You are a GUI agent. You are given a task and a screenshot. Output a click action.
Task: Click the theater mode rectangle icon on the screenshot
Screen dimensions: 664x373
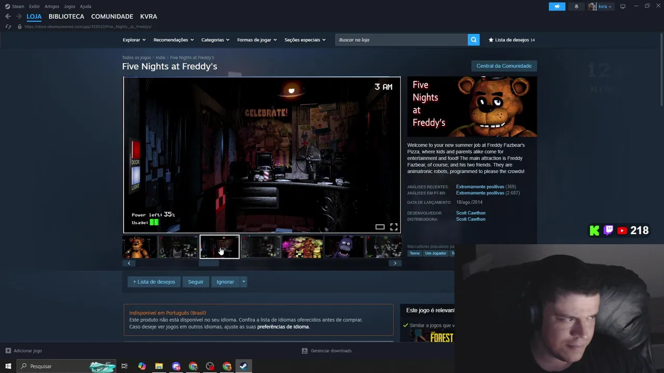380,227
